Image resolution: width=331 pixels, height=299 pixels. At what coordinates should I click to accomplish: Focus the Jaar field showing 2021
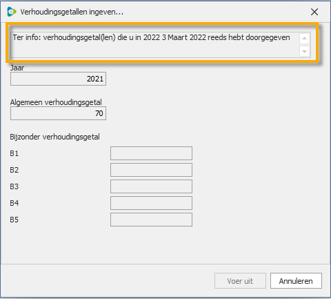pos(58,79)
